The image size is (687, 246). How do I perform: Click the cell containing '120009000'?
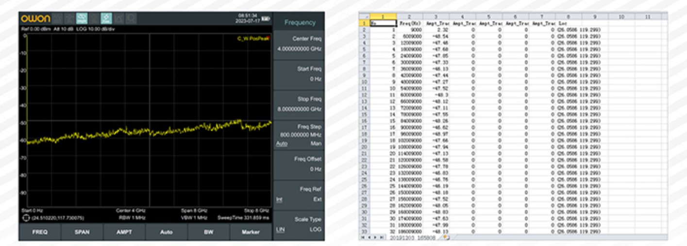pos(409,160)
